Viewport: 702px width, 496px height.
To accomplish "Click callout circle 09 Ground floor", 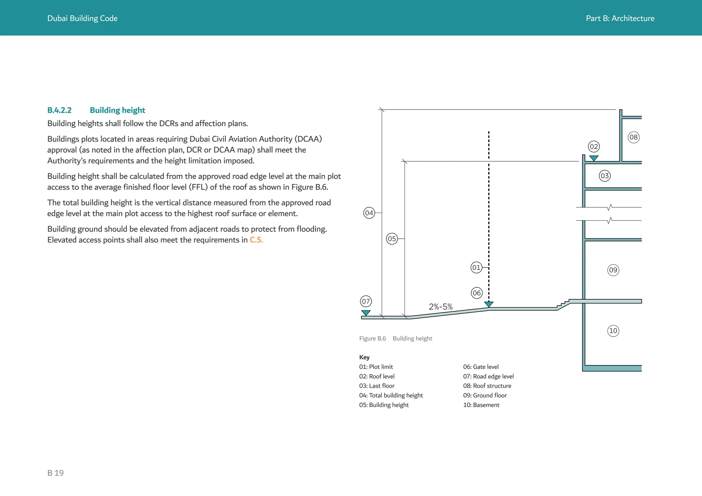I will (x=613, y=270).
